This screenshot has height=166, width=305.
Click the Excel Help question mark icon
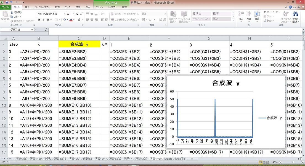[x=291, y=7]
